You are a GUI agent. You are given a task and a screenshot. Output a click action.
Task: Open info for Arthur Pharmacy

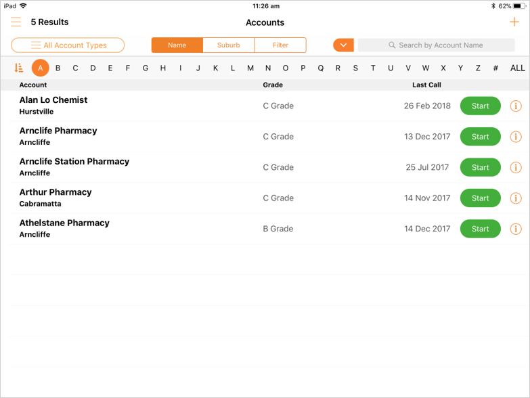[x=516, y=198]
